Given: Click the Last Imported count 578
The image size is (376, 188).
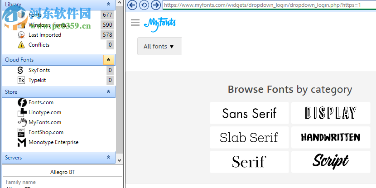Looking at the screenshot, I should 107,35.
